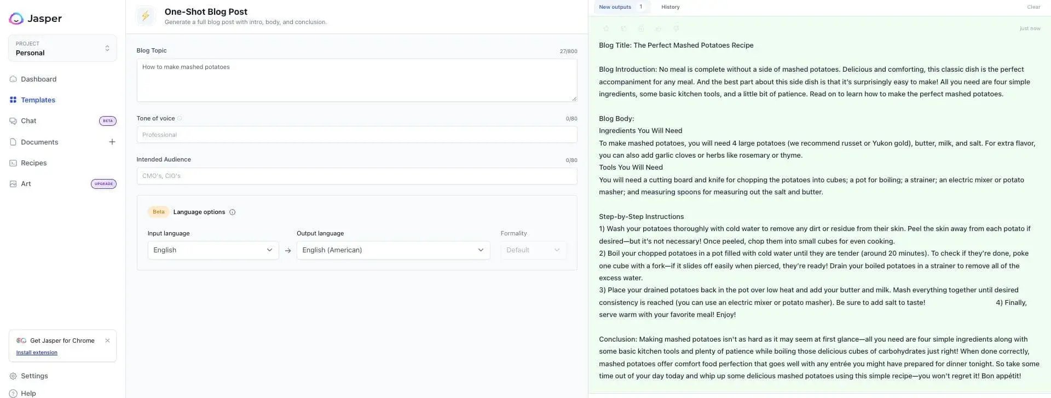This screenshot has height=398, width=1051.
Task: Copy the output to clipboard icon
Action: point(641,28)
